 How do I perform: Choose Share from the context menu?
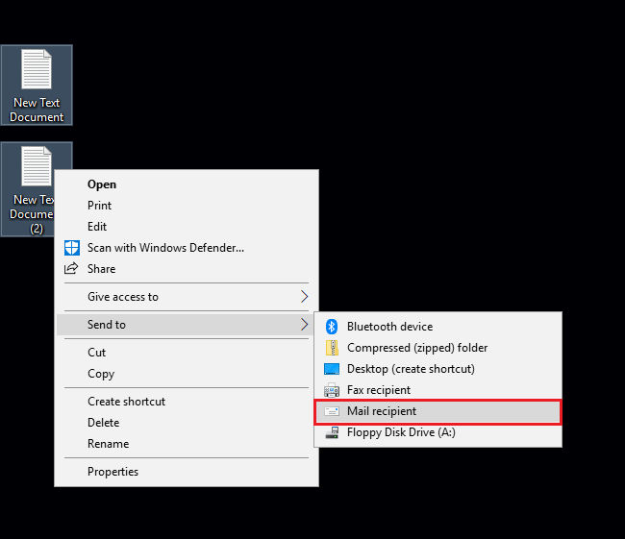pyautogui.click(x=187, y=269)
